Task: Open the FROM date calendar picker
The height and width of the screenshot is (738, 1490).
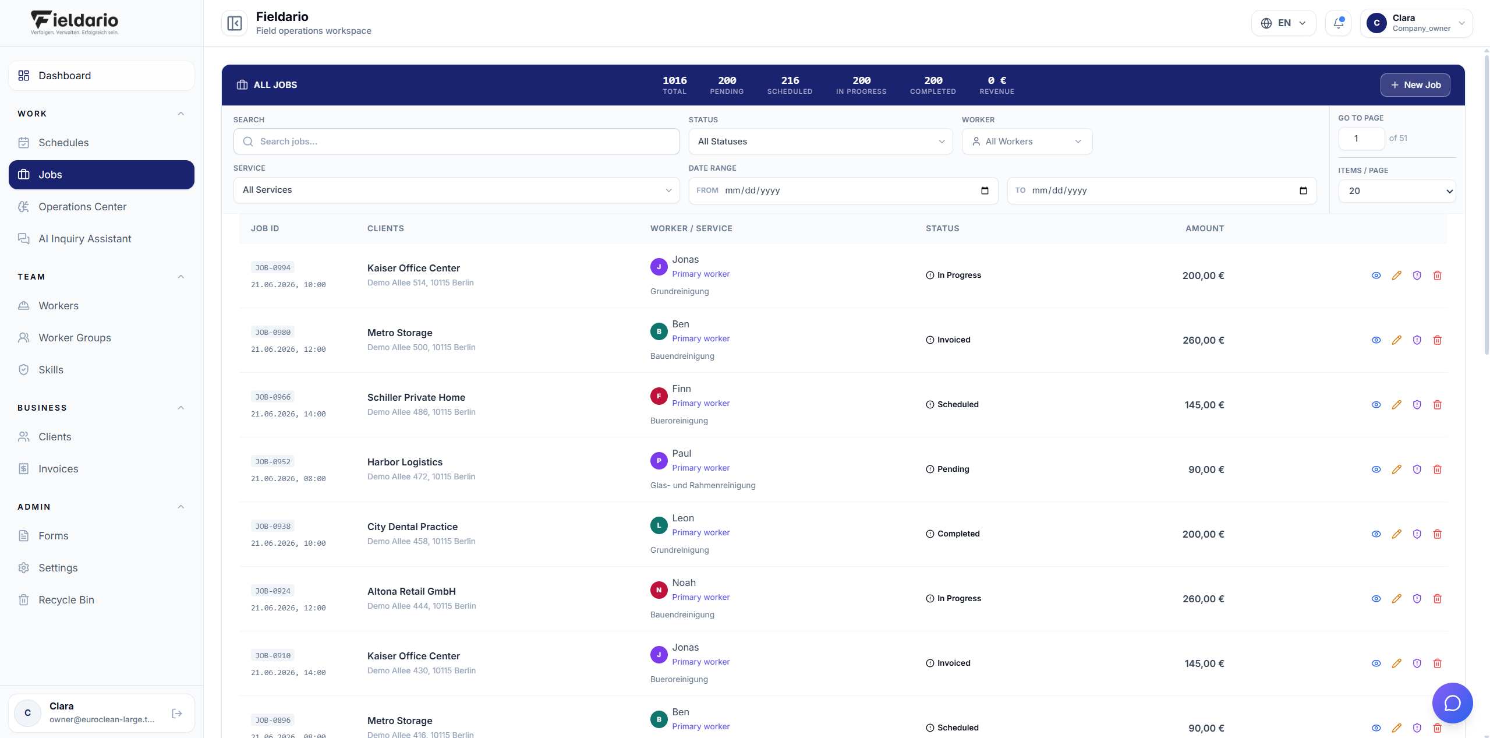Action: point(985,190)
